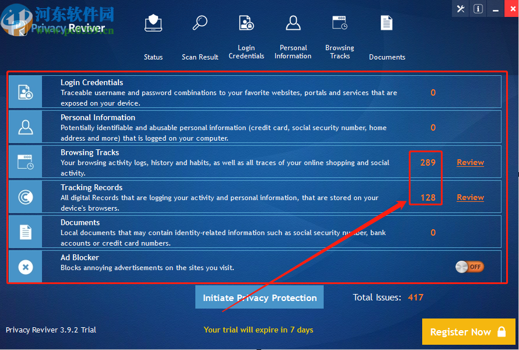The height and width of the screenshot is (350, 519).
Task: Open the settings tools icon
Action: tap(461, 9)
